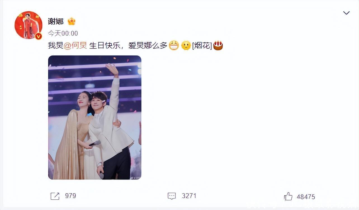Click the repost count 979
Image resolution: width=359 pixels, height=210 pixels.
coord(70,196)
